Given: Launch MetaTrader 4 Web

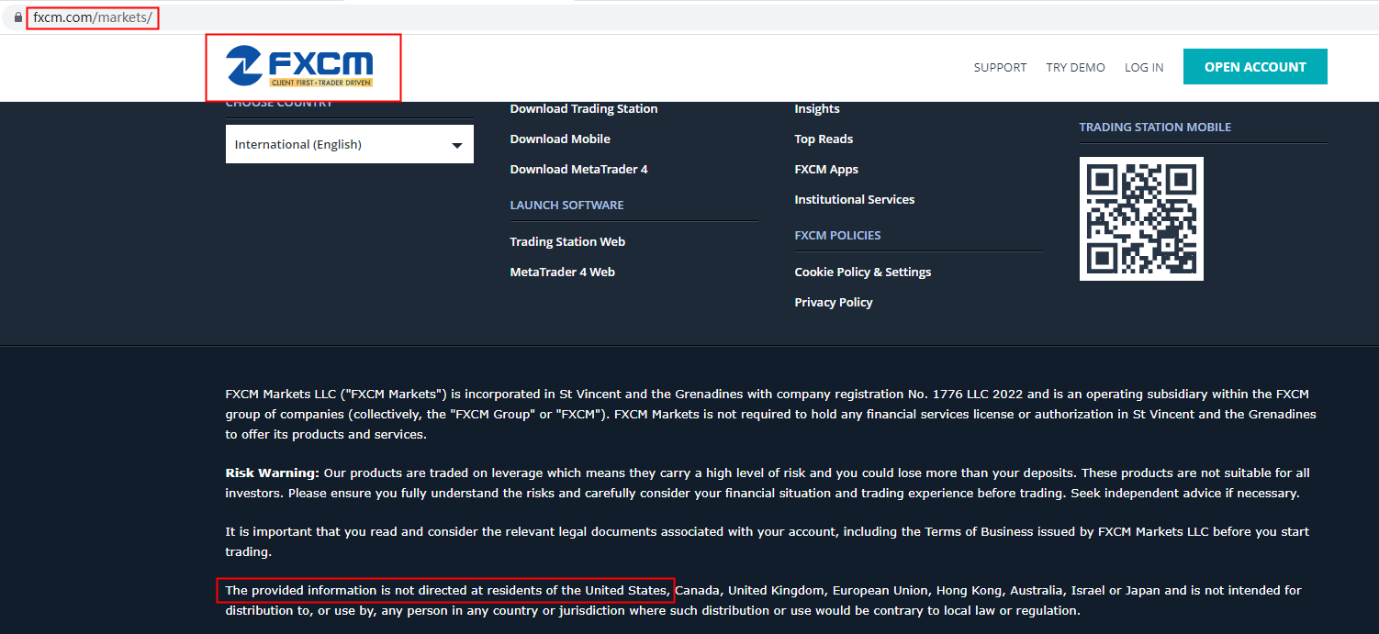Looking at the screenshot, I should [562, 272].
